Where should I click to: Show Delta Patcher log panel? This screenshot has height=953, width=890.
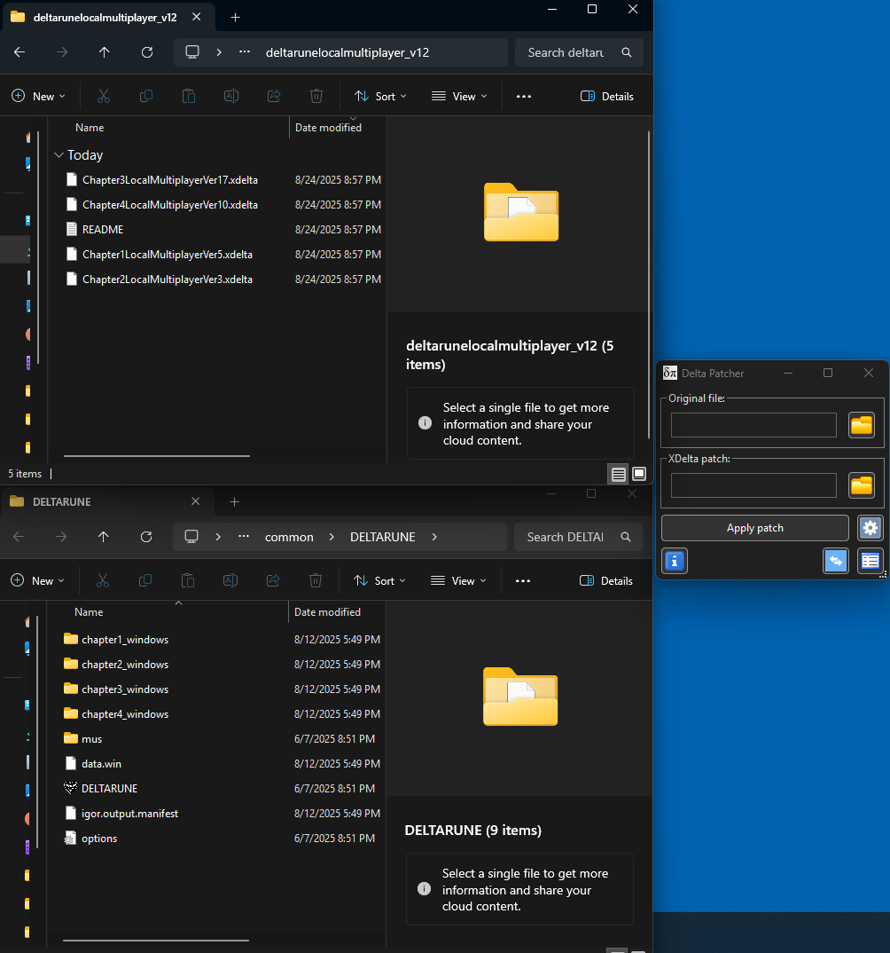tap(870, 561)
